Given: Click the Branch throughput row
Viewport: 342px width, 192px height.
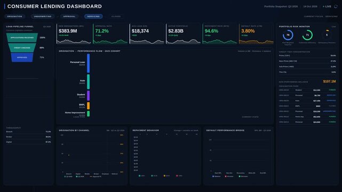Looking at the screenshot, I should [x=29, y=132].
